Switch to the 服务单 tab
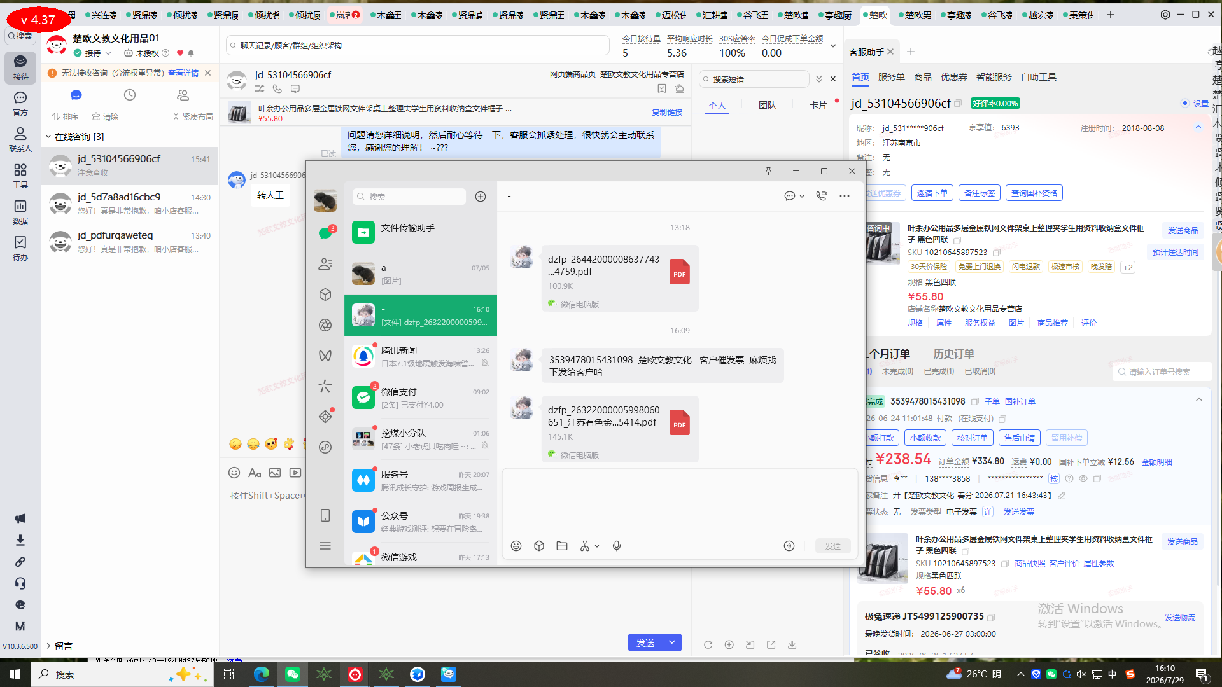This screenshot has width=1222, height=687. tap(891, 77)
